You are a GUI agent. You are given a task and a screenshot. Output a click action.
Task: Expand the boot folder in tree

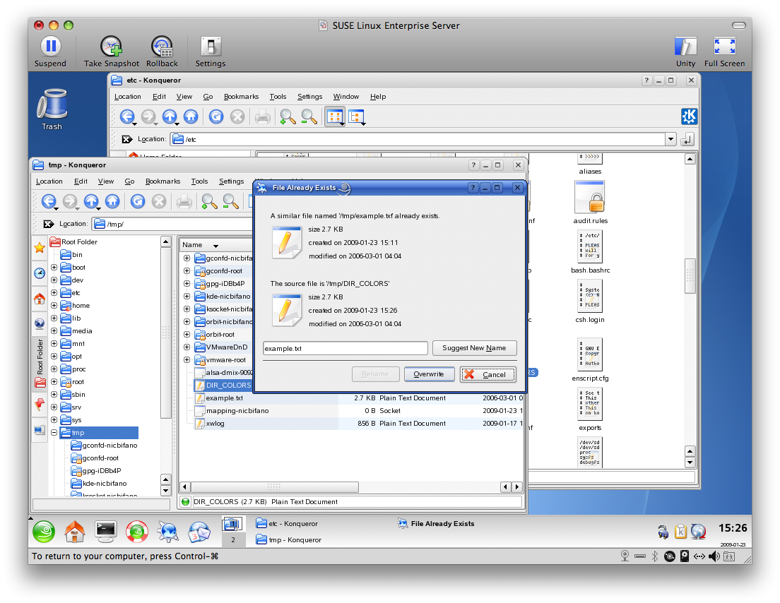tap(54, 268)
